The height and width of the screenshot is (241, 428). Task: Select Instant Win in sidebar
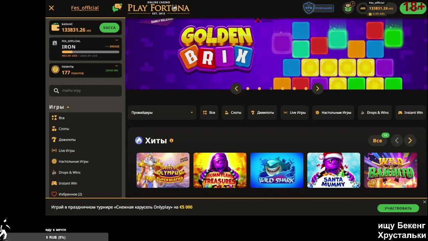click(x=85, y=183)
